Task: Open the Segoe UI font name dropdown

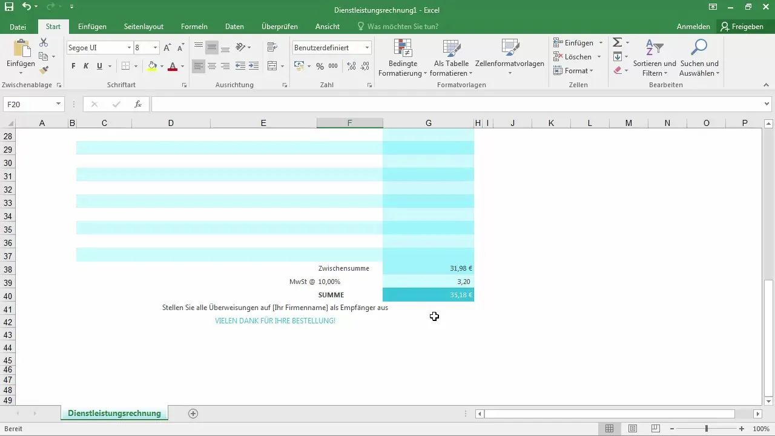Action: (129, 48)
